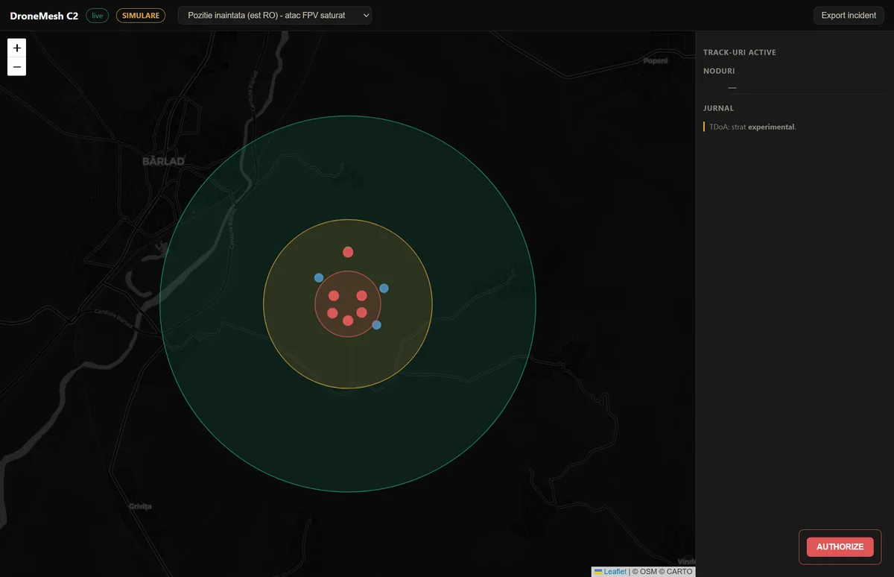Screen dimensions: 894x577
Task: Select the bottom-center red marker in inner cluster
Action: 348,321
